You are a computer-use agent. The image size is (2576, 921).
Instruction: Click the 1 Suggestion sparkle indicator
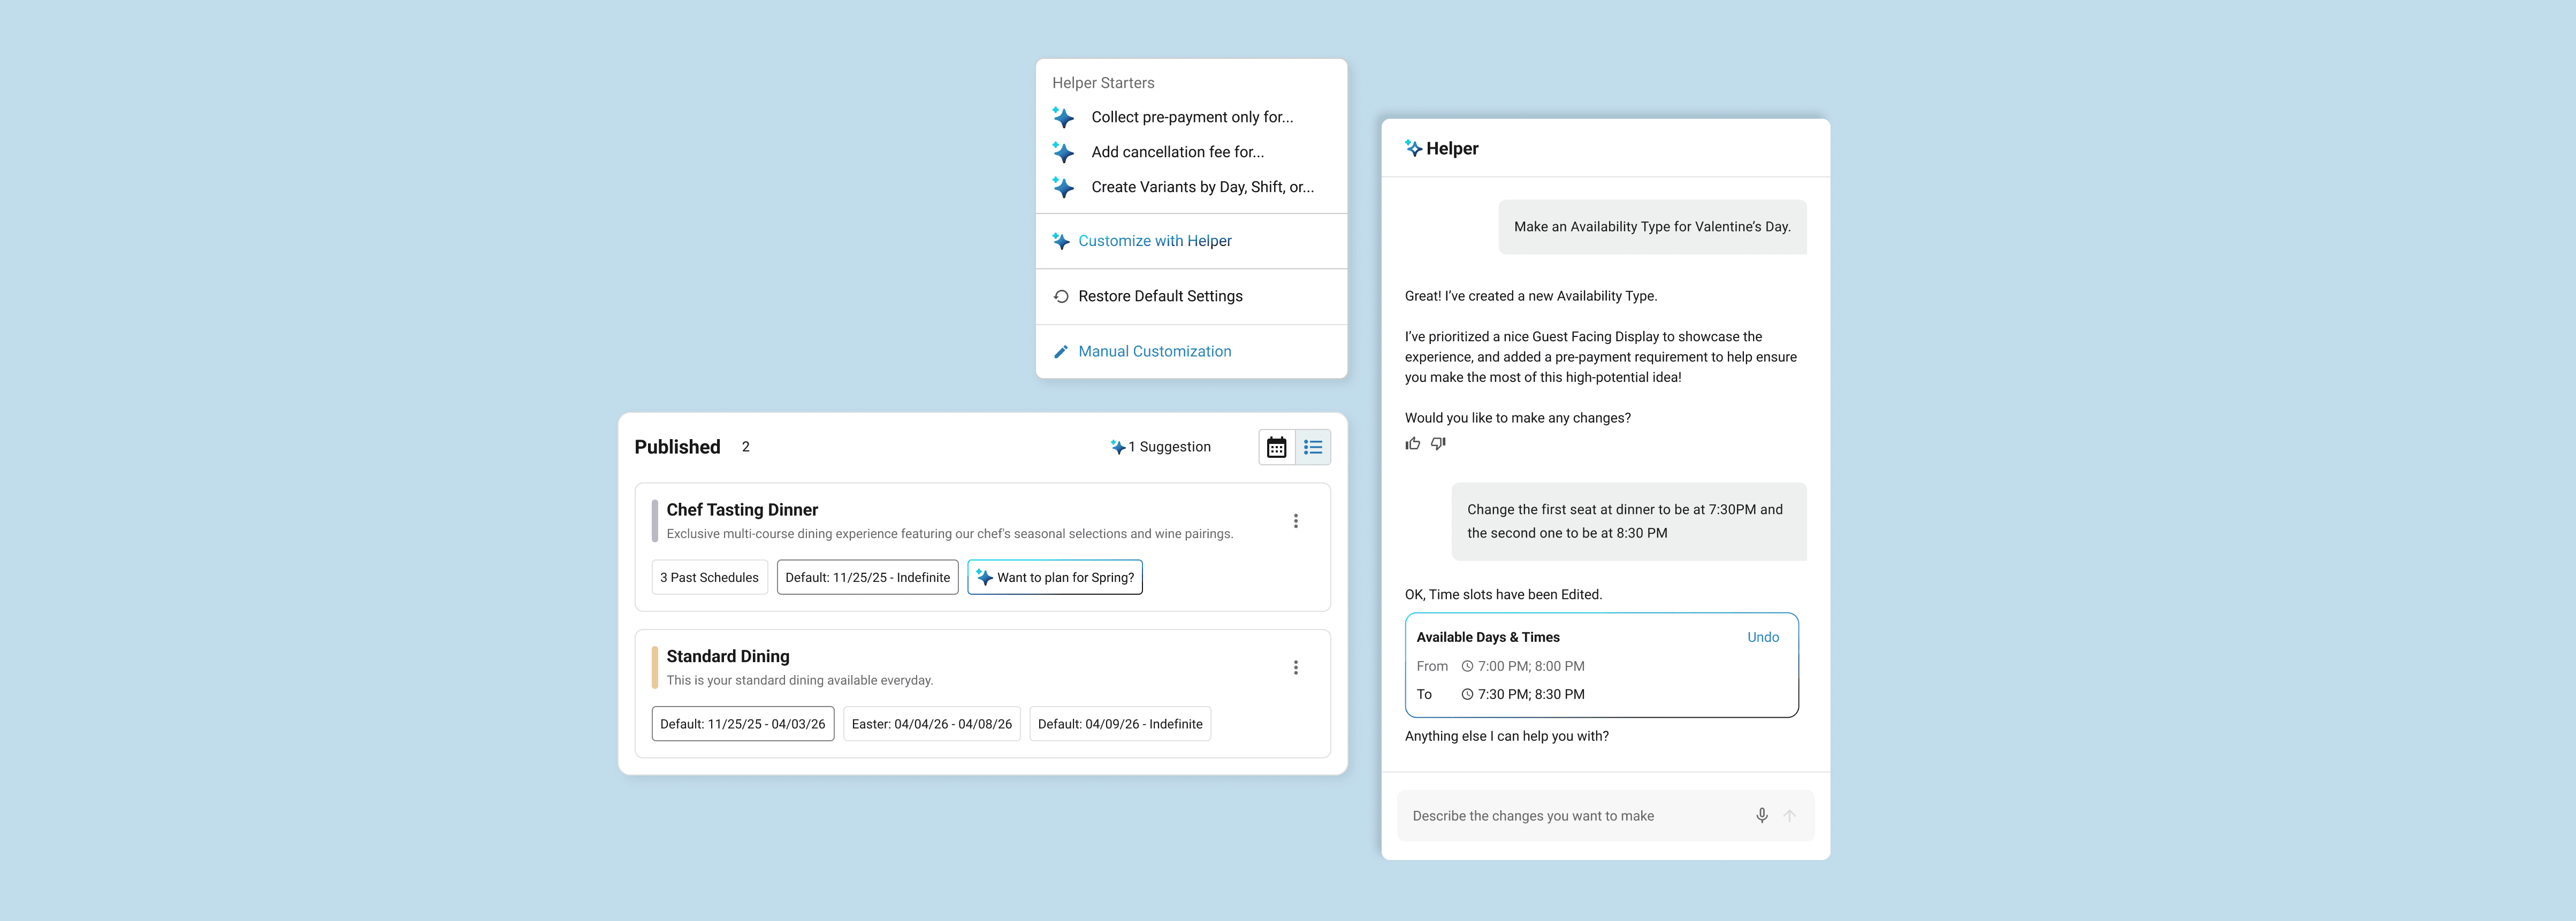click(1160, 447)
